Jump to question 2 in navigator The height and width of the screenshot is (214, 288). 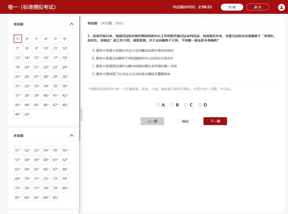(27, 39)
